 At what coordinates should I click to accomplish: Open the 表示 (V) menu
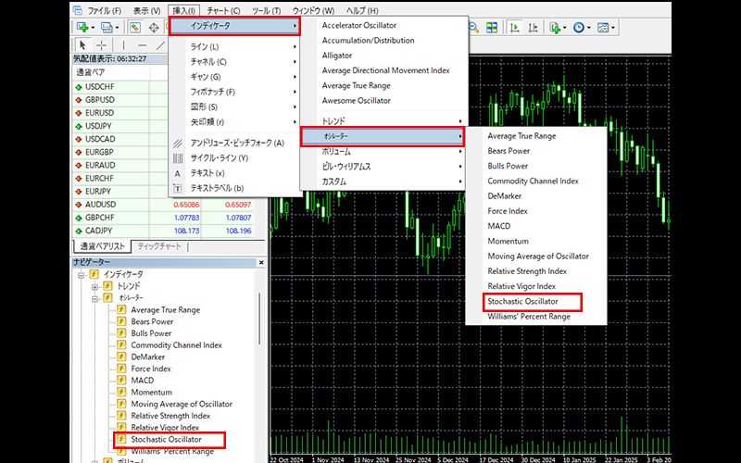tap(146, 10)
